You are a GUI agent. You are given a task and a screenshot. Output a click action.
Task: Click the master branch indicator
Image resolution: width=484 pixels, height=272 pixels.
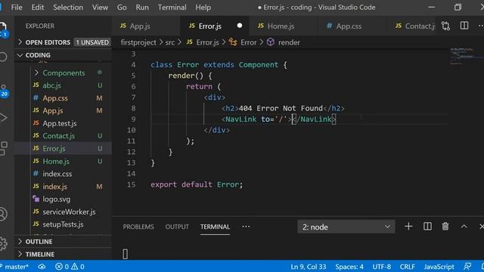pyautogui.click(x=15, y=267)
